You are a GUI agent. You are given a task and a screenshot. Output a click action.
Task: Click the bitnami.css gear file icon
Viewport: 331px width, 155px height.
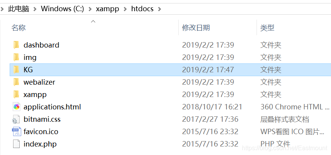pos(16,119)
